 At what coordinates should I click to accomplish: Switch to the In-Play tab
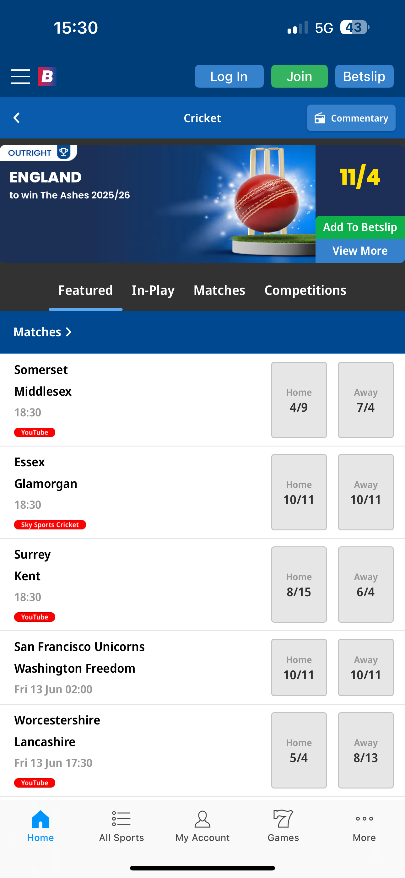153,290
